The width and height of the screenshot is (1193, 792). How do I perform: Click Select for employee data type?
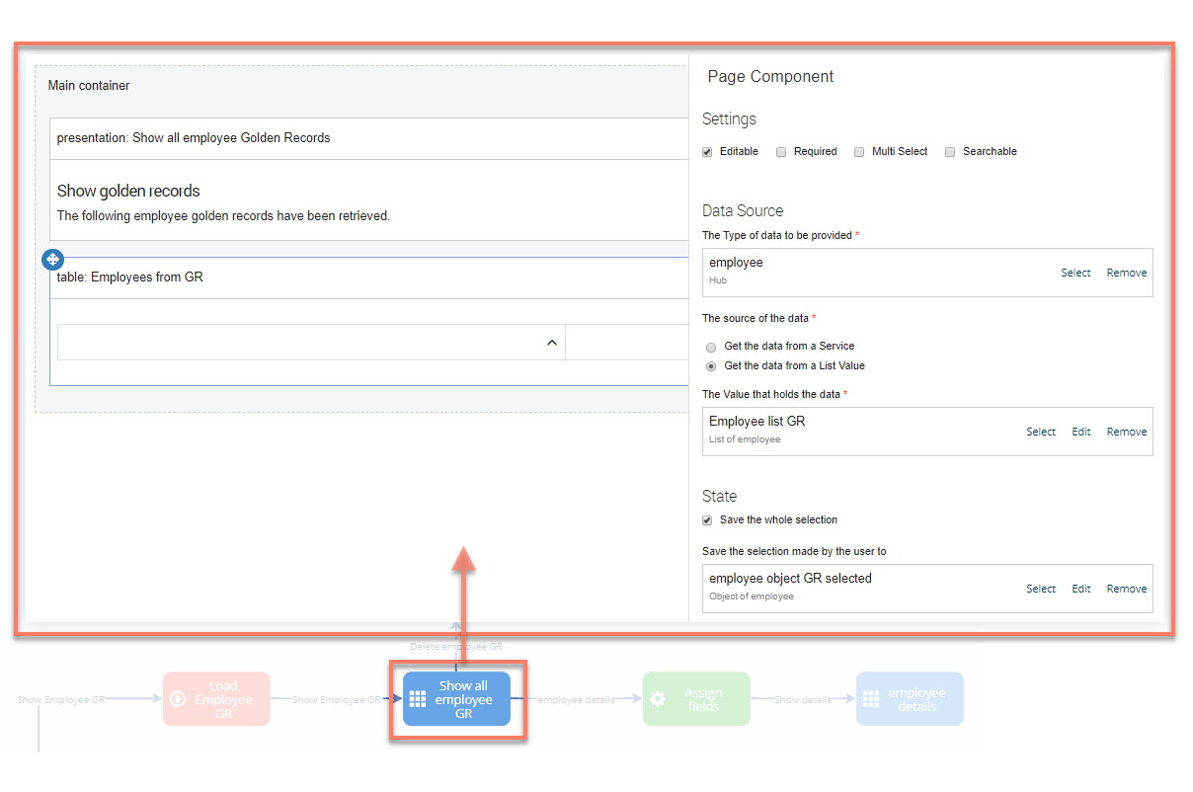point(1075,273)
